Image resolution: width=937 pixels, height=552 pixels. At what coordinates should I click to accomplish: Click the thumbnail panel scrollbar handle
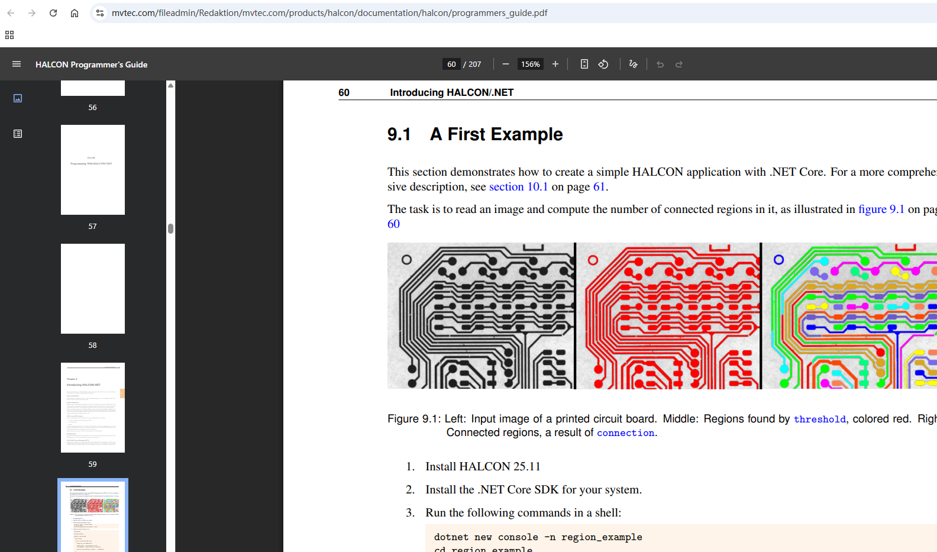pyautogui.click(x=170, y=228)
